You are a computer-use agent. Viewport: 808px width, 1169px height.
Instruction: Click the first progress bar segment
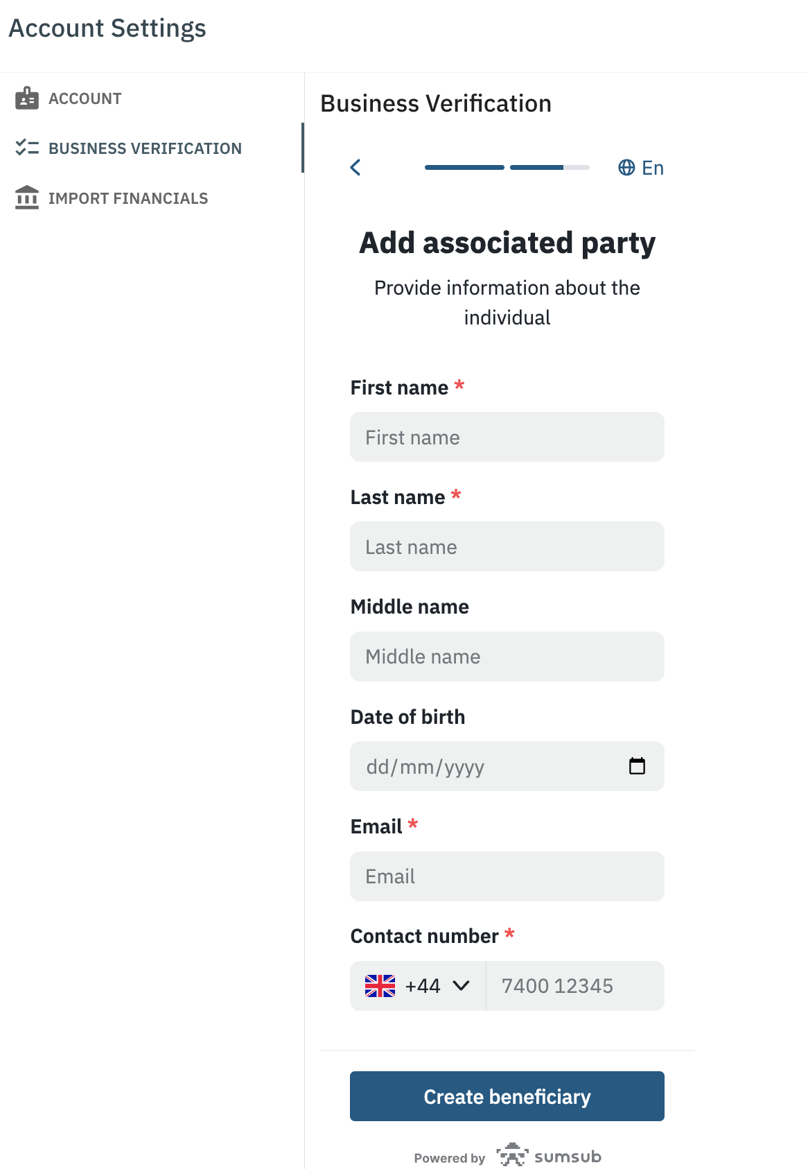click(x=464, y=167)
